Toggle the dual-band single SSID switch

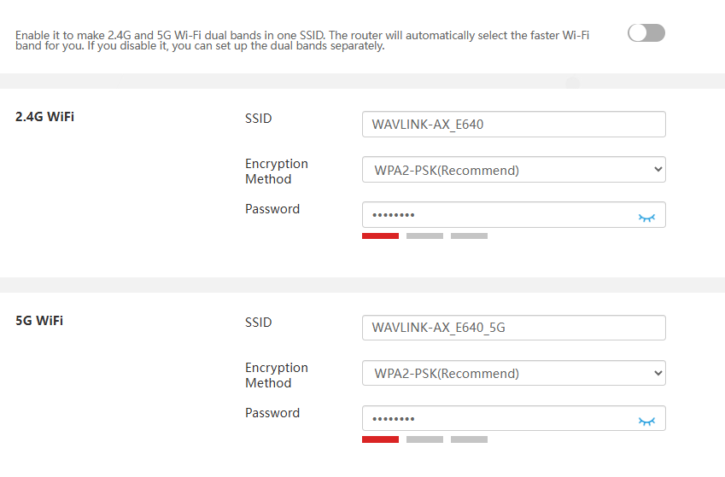(646, 33)
